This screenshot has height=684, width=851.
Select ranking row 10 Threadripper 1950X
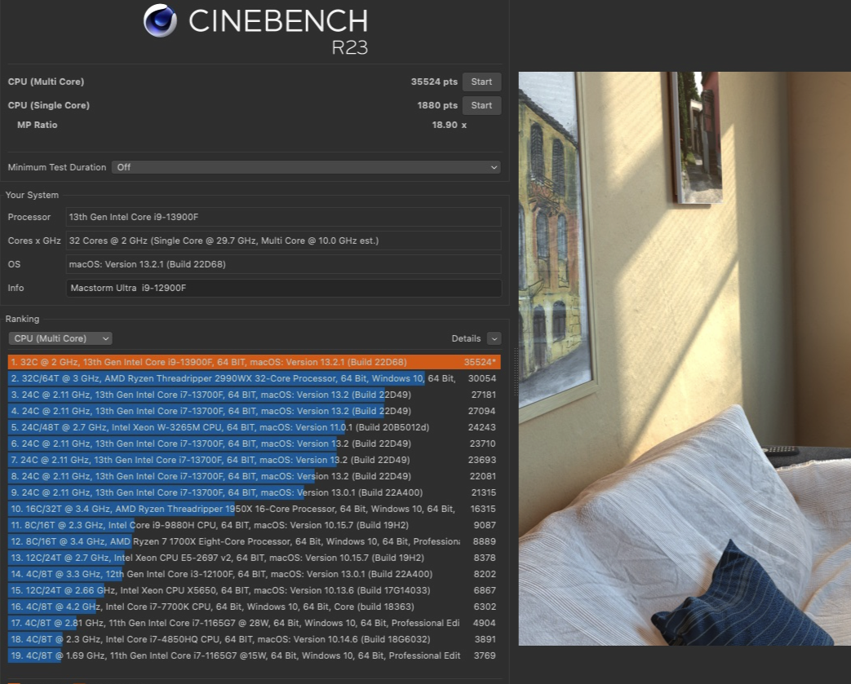[x=254, y=509]
